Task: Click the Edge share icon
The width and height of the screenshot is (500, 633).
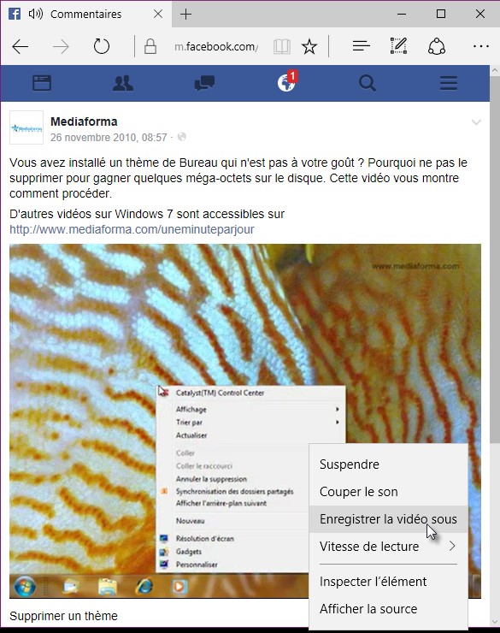Action: pyautogui.click(x=436, y=46)
